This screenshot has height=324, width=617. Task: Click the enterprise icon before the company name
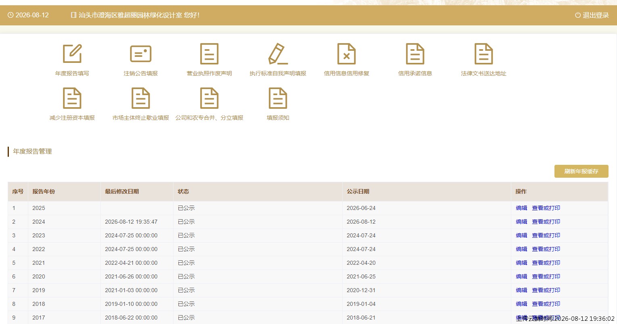tap(73, 15)
